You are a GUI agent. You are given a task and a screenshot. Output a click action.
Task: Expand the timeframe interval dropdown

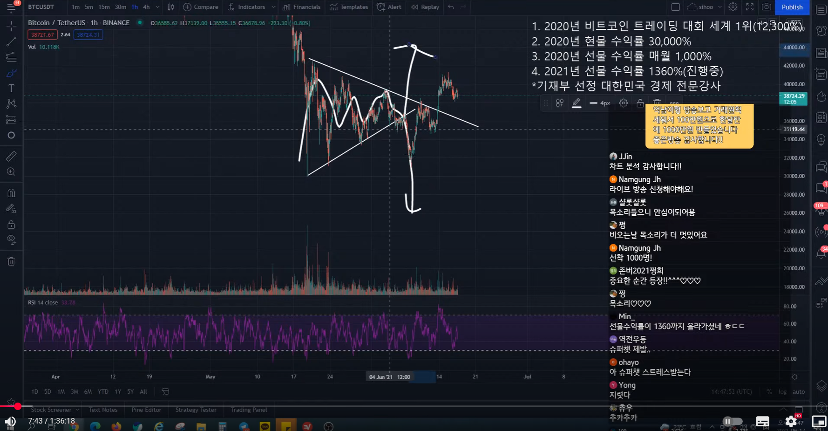(x=157, y=7)
